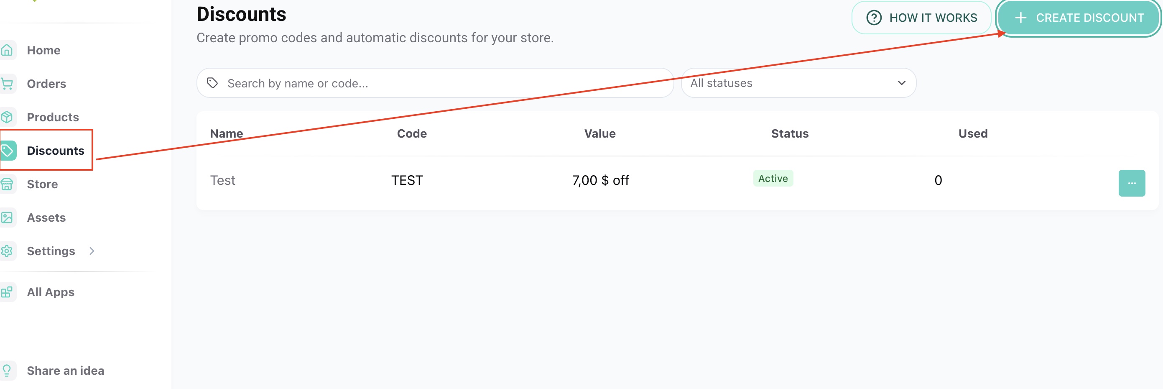Viewport: 1163px width, 389px height.
Task: Open the How It Works help button
Action: point(921,18)
